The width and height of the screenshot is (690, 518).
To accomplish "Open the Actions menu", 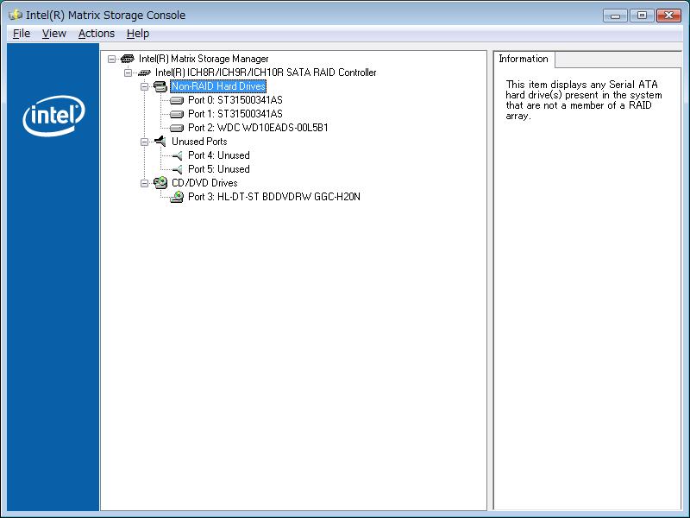I will [x=97, y=34].
